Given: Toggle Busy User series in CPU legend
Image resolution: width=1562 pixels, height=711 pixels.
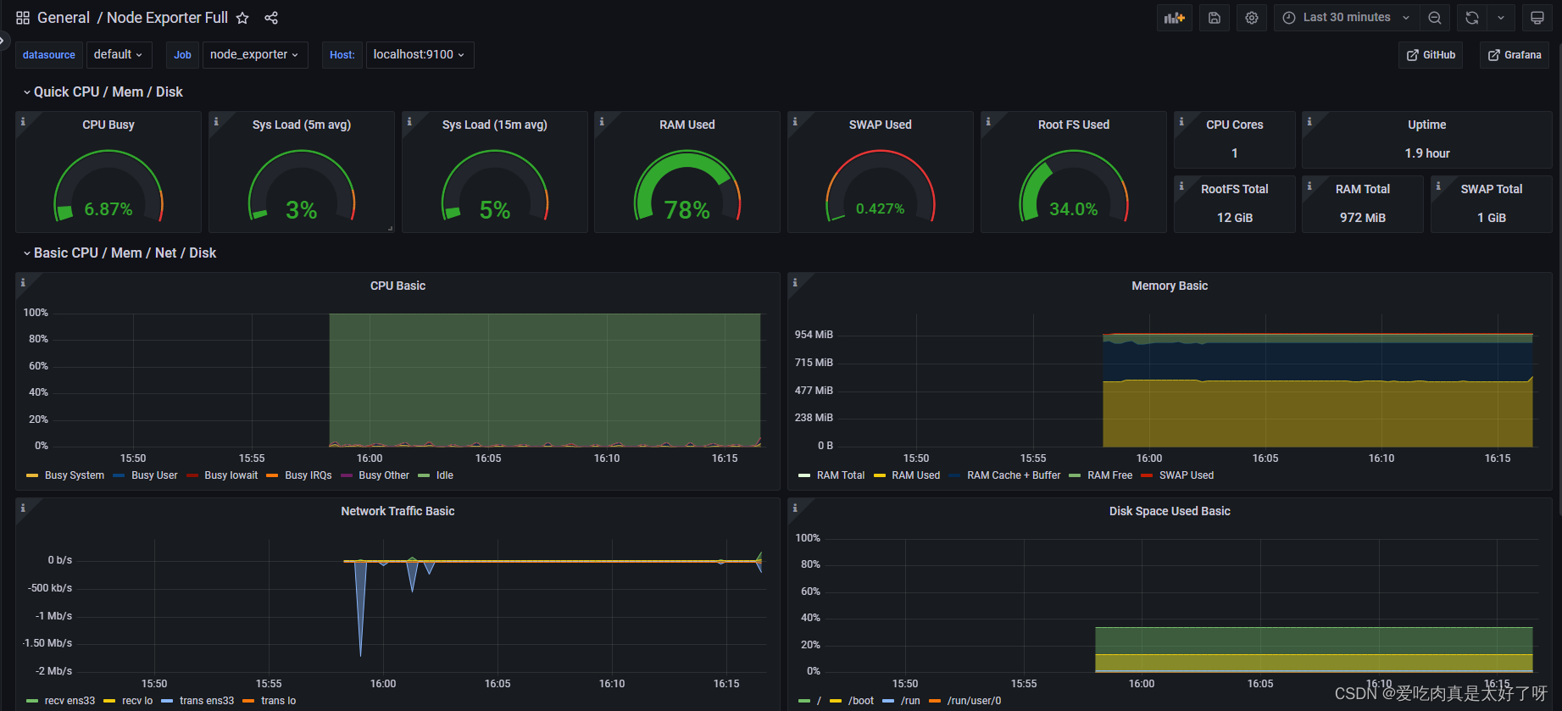Looking at the screenshot, I should point(154,475).
